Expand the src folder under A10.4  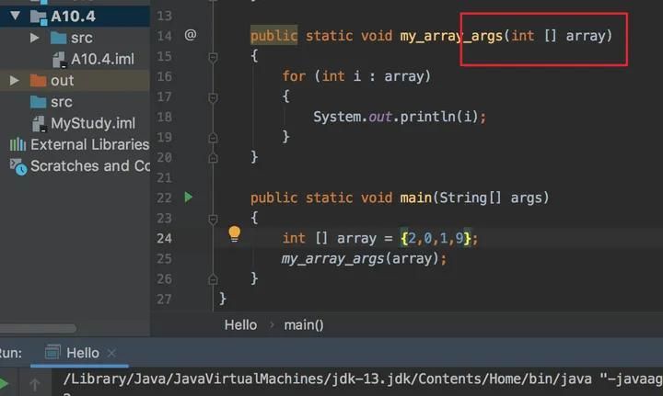point(35,38)
